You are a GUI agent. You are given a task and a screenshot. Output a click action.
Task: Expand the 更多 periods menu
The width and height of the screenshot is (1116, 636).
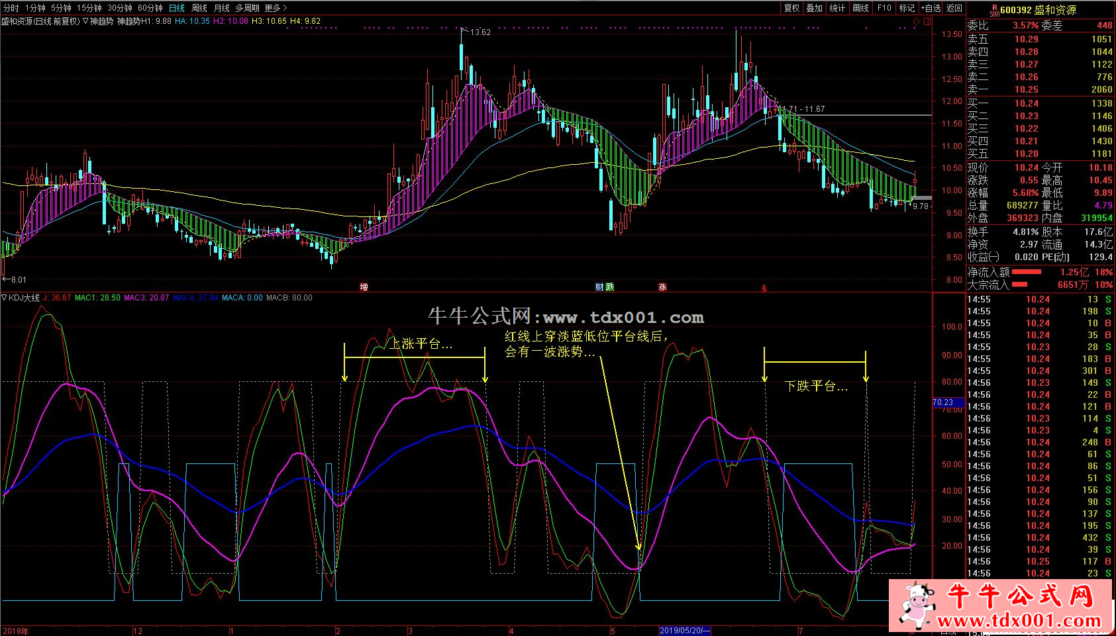(x=276, y=8)
